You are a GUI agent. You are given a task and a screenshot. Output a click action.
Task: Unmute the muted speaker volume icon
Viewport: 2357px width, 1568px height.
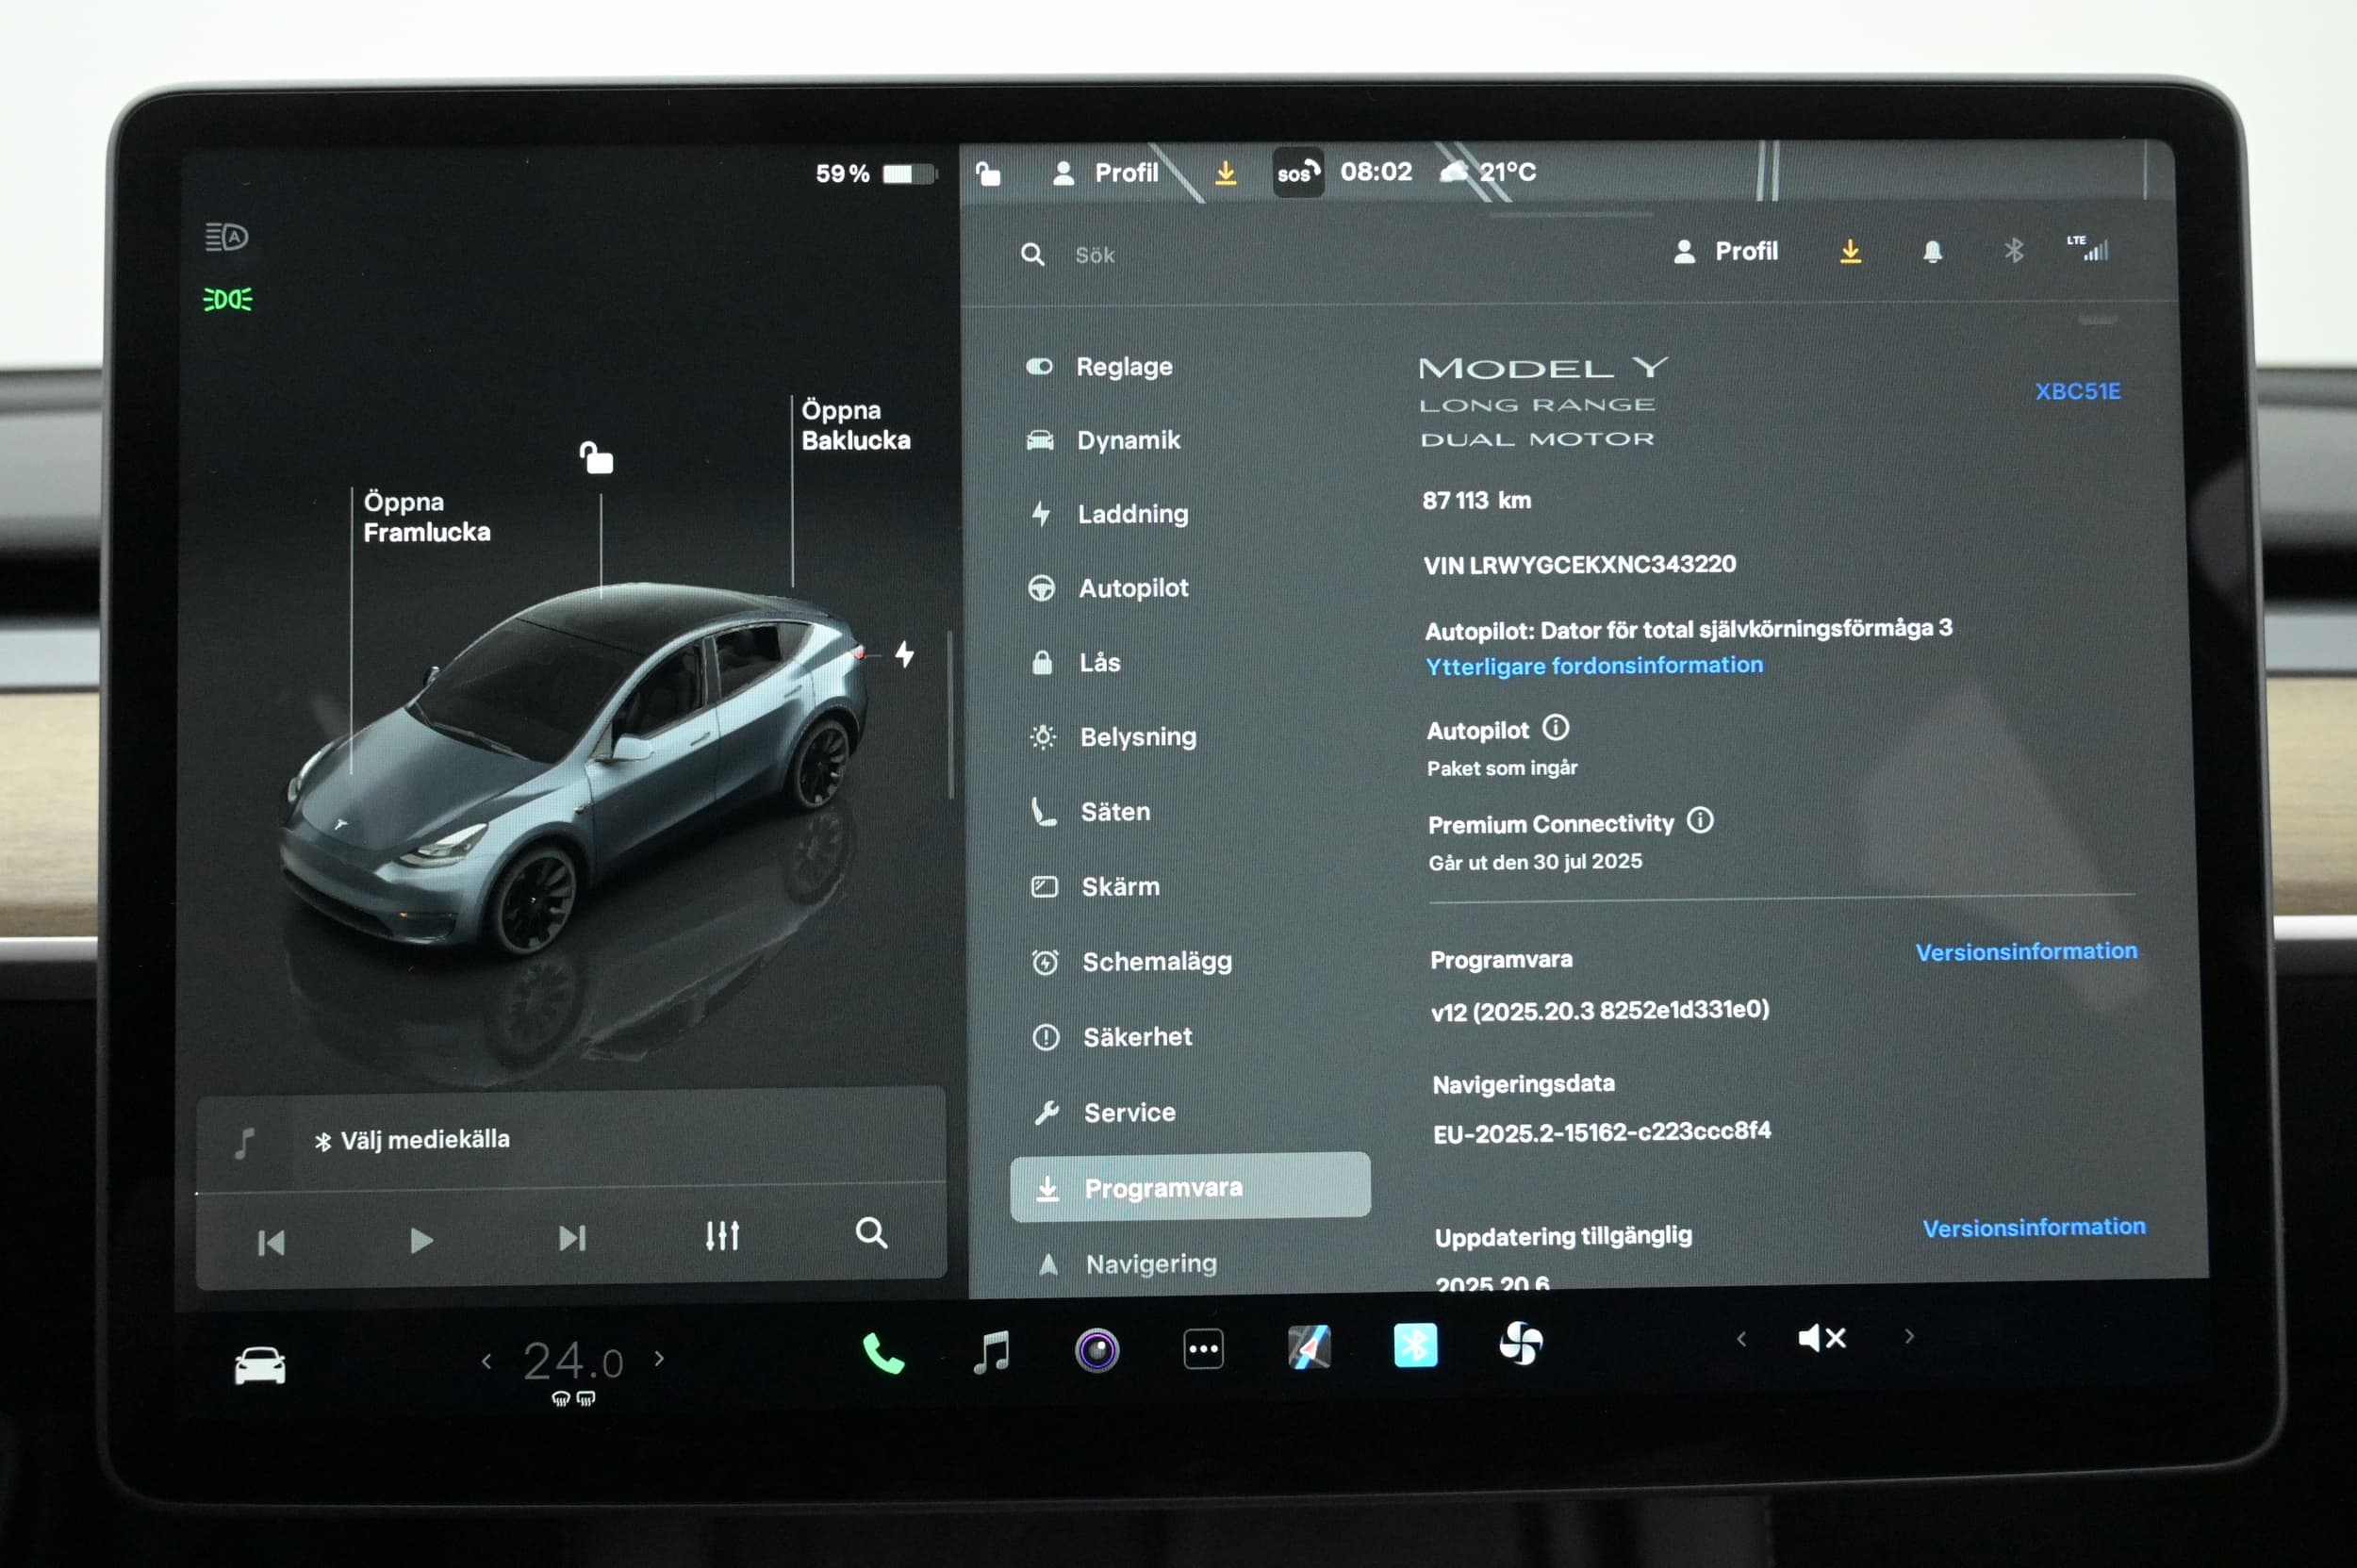tap(1822, 1338)
